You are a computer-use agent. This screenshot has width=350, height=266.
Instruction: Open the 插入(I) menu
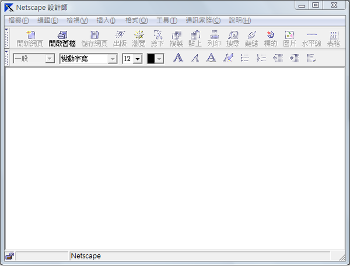tap(106, 20)
